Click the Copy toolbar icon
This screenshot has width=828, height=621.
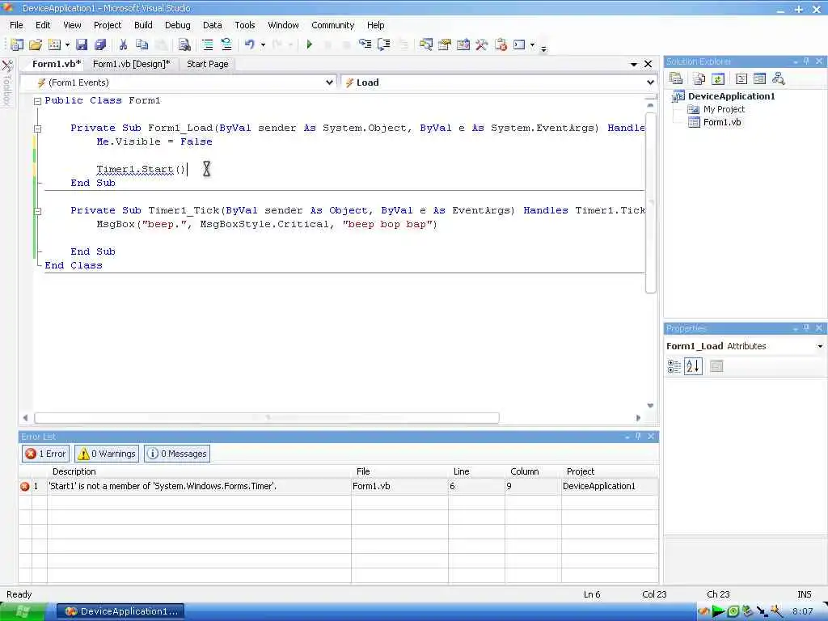click(142, 45)
